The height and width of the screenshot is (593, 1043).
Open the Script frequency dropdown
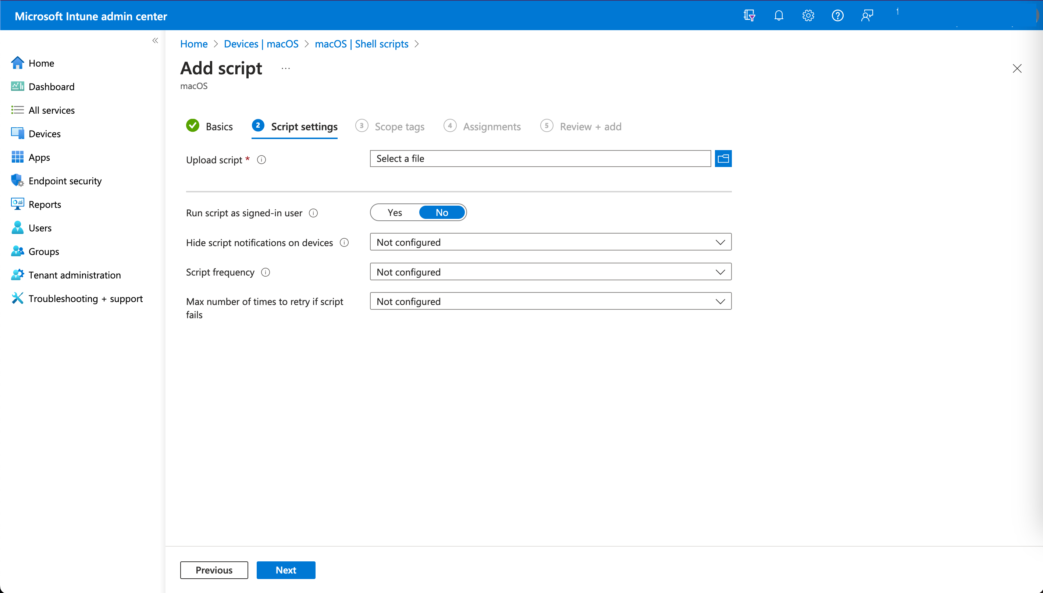coord(551,271)
